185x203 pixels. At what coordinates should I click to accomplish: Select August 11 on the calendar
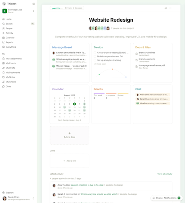coord(64,107)
